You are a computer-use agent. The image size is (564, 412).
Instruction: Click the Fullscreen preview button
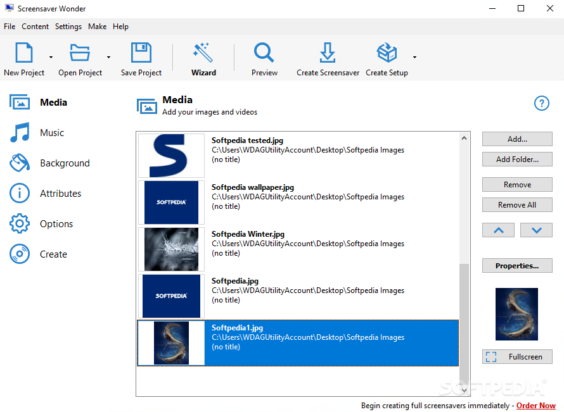click(x=517, y=357)
